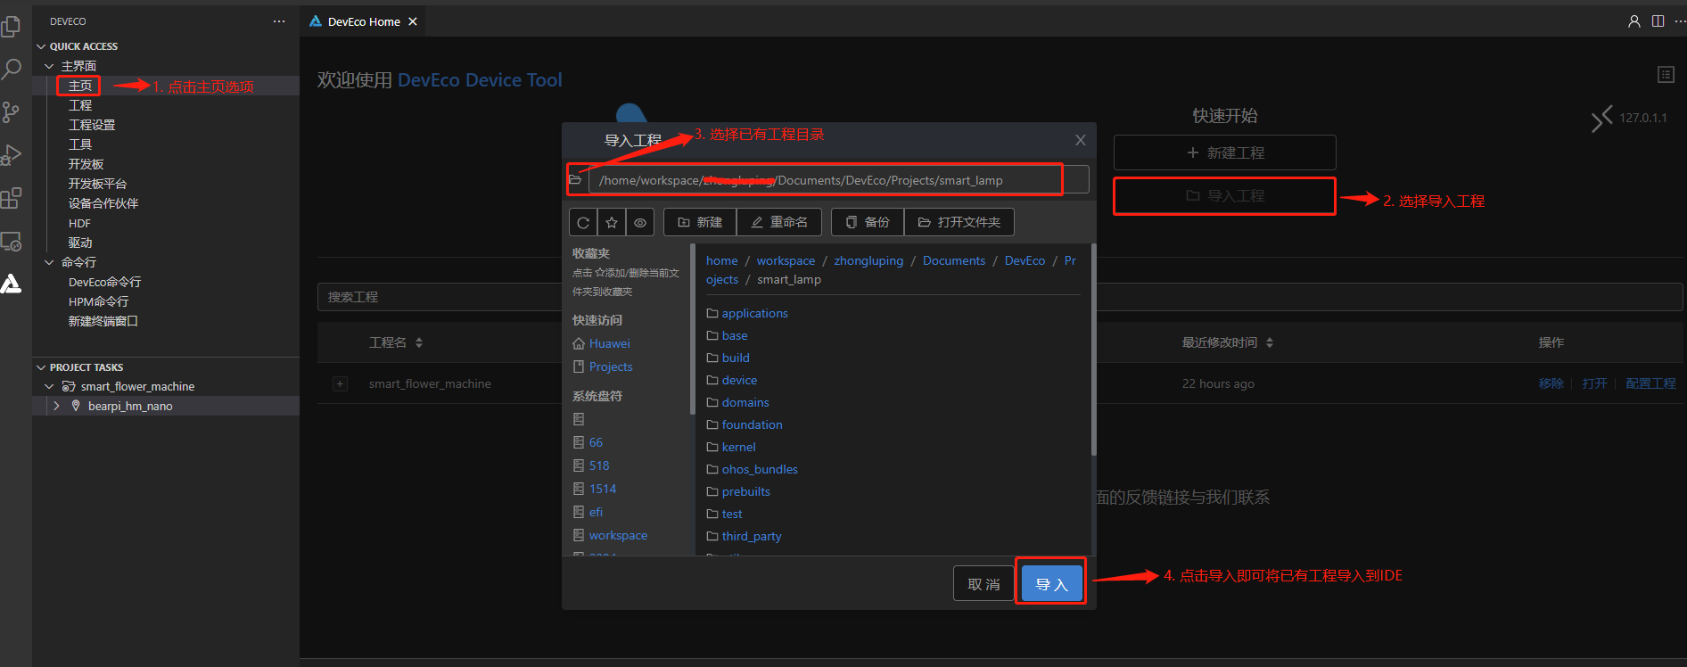
Task: Click 配置工程 for smart_flower_machine
Action: click(x=1650, y=383)
